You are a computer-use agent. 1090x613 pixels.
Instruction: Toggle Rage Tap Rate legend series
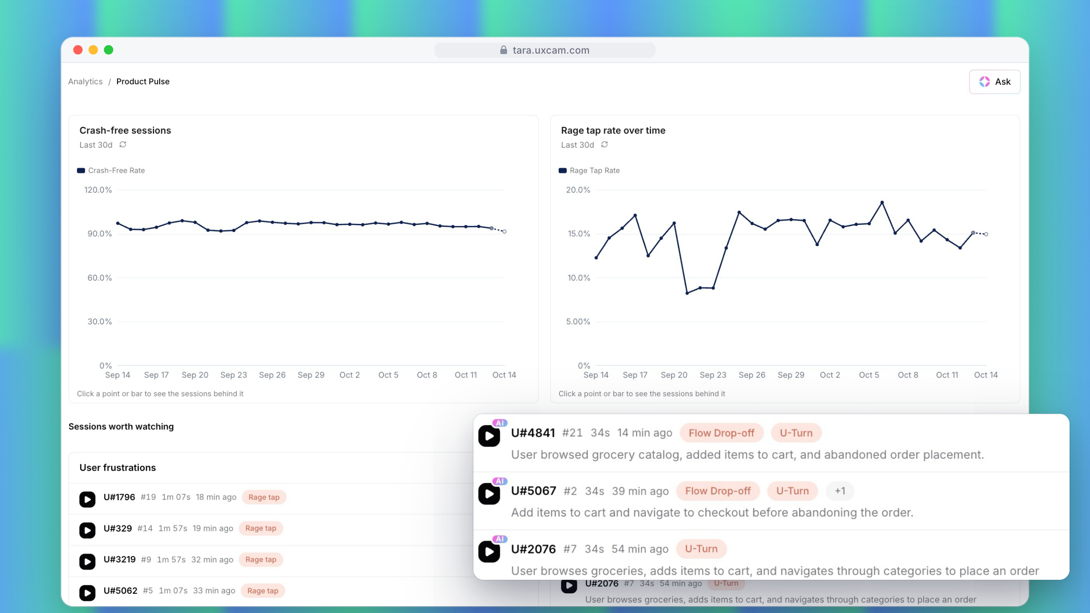coord(589,170)
